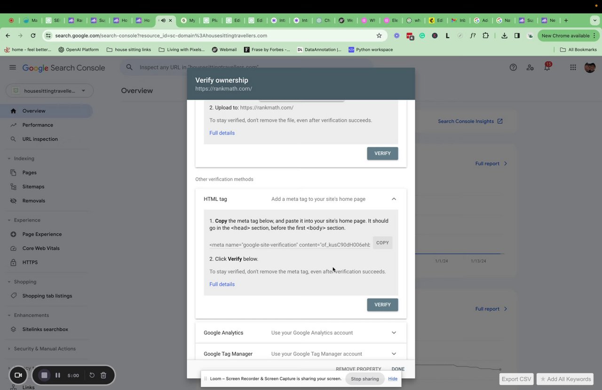This screenshot has width=602, height=390.
Task: Open the Google apps grid
Action: point(573,67)
